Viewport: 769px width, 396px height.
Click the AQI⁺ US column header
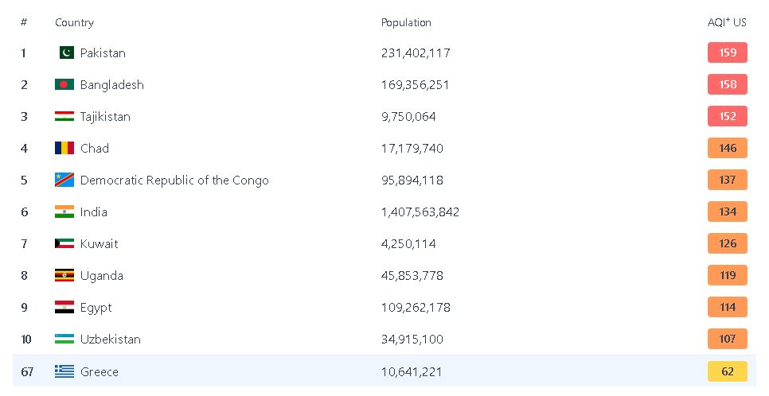727,23
